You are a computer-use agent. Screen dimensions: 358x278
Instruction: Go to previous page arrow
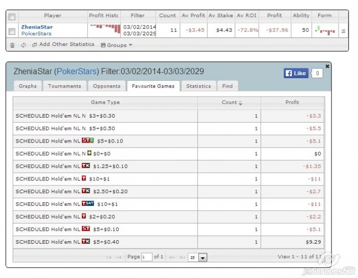[x=118, y=258]
